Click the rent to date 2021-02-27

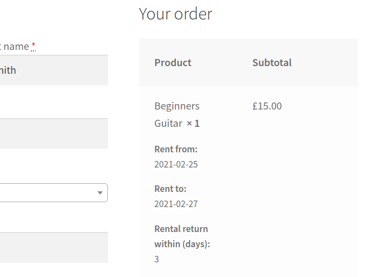click(176, 204)
